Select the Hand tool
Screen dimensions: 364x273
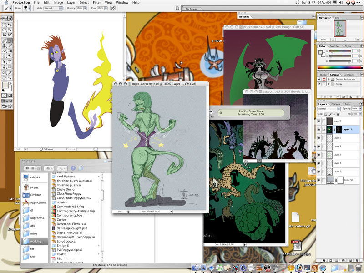coord(4,78)
